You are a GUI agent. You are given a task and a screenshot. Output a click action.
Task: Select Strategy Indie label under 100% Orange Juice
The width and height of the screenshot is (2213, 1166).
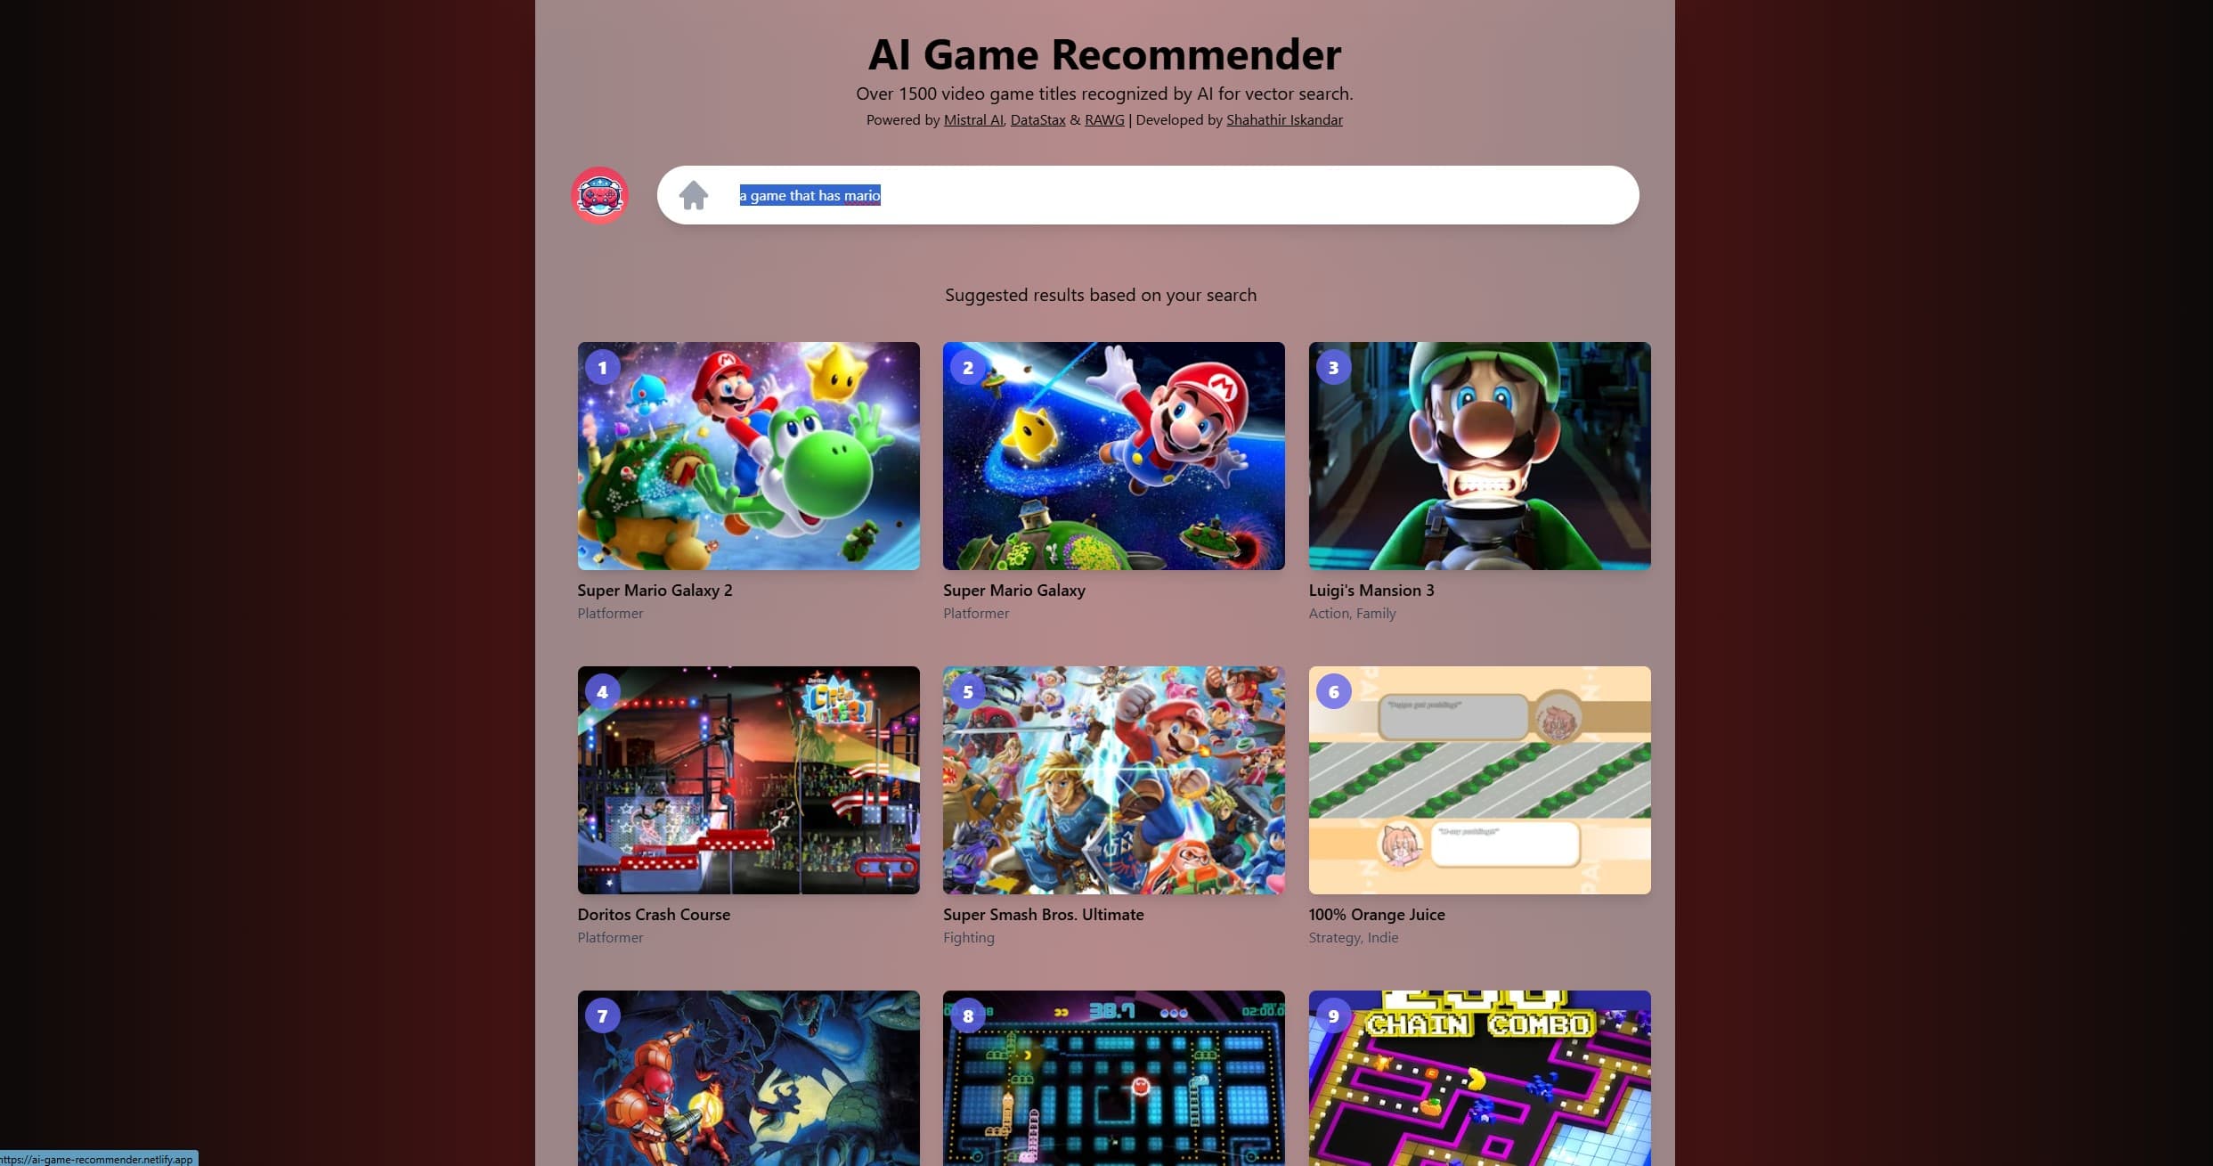click(1353, 936)
